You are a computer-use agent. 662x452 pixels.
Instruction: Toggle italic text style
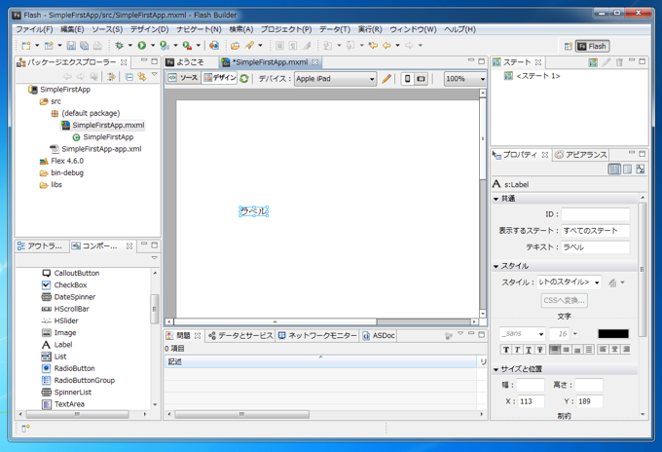tap(517, 350)
